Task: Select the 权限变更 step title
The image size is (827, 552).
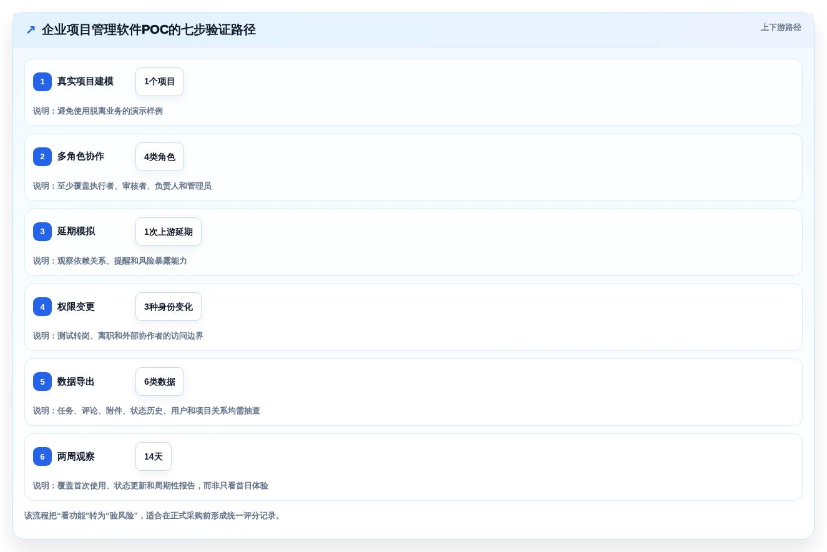Action: 76,307
